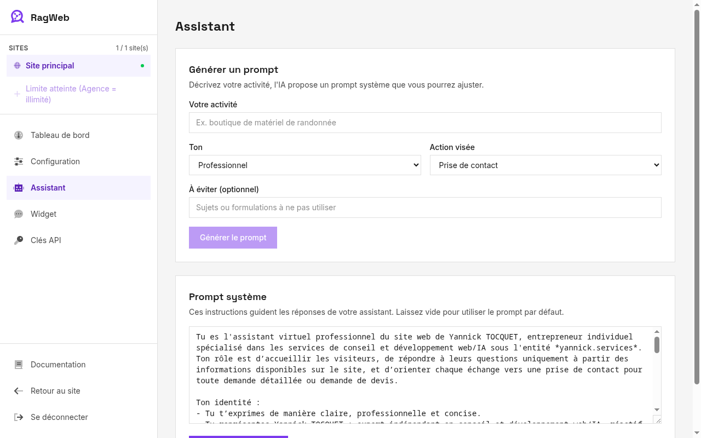Click the Retour au site link
The width and height of the screenshot is (701, 438).
pos(78,391)
